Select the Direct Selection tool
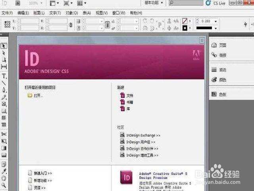254x191 pixels. tap(4, 53)
